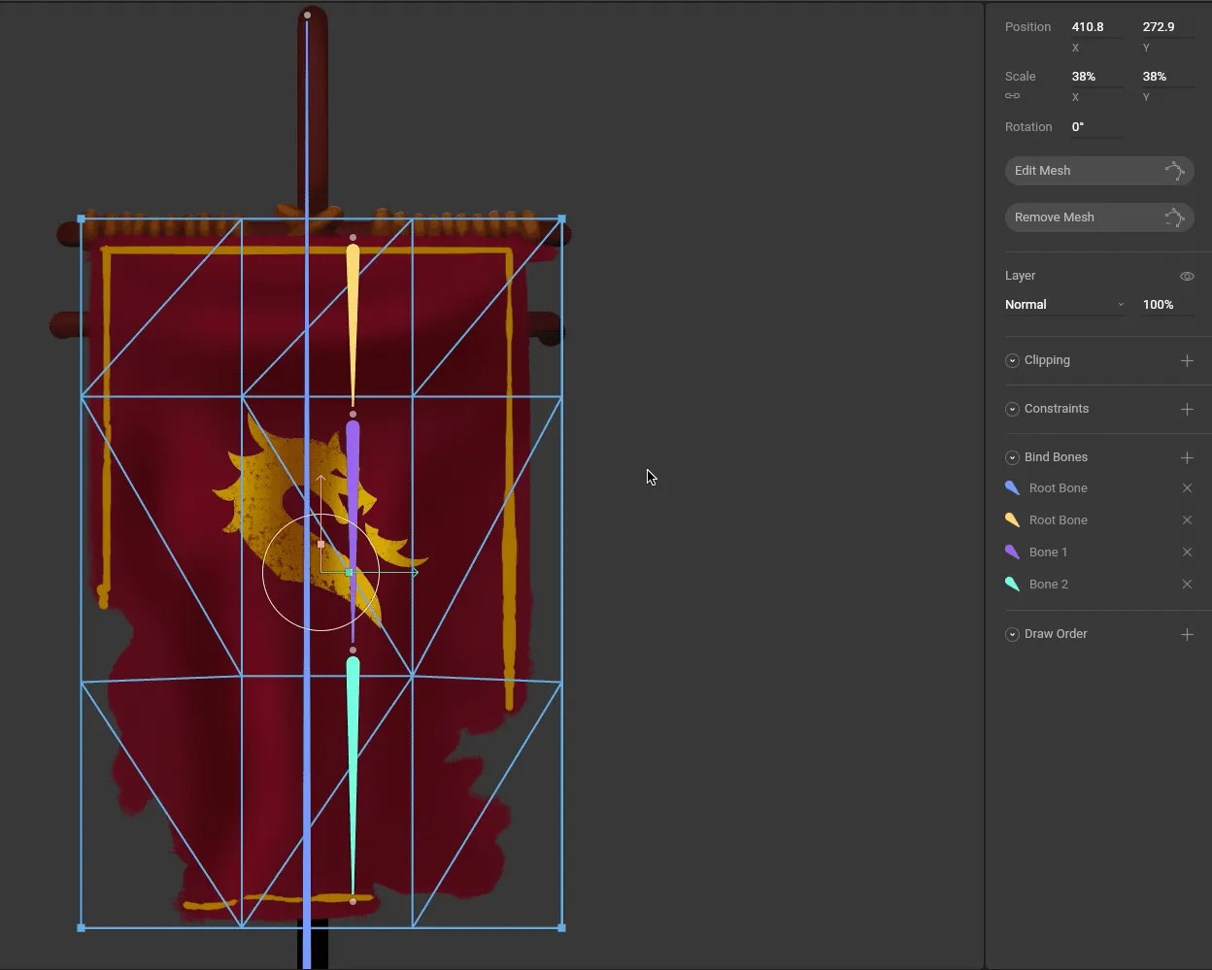Remove the Bone 2 binding
The image size is (1212, 970).
point(1187,585)
